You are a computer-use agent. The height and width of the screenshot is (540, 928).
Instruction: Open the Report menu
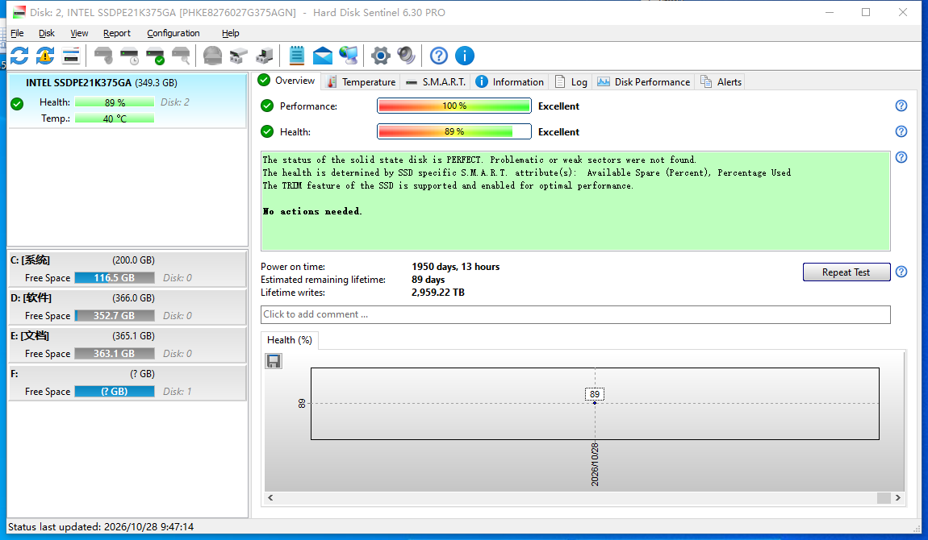[116, 33]
